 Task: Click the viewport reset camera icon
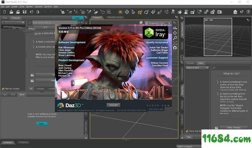click(175, 48)
